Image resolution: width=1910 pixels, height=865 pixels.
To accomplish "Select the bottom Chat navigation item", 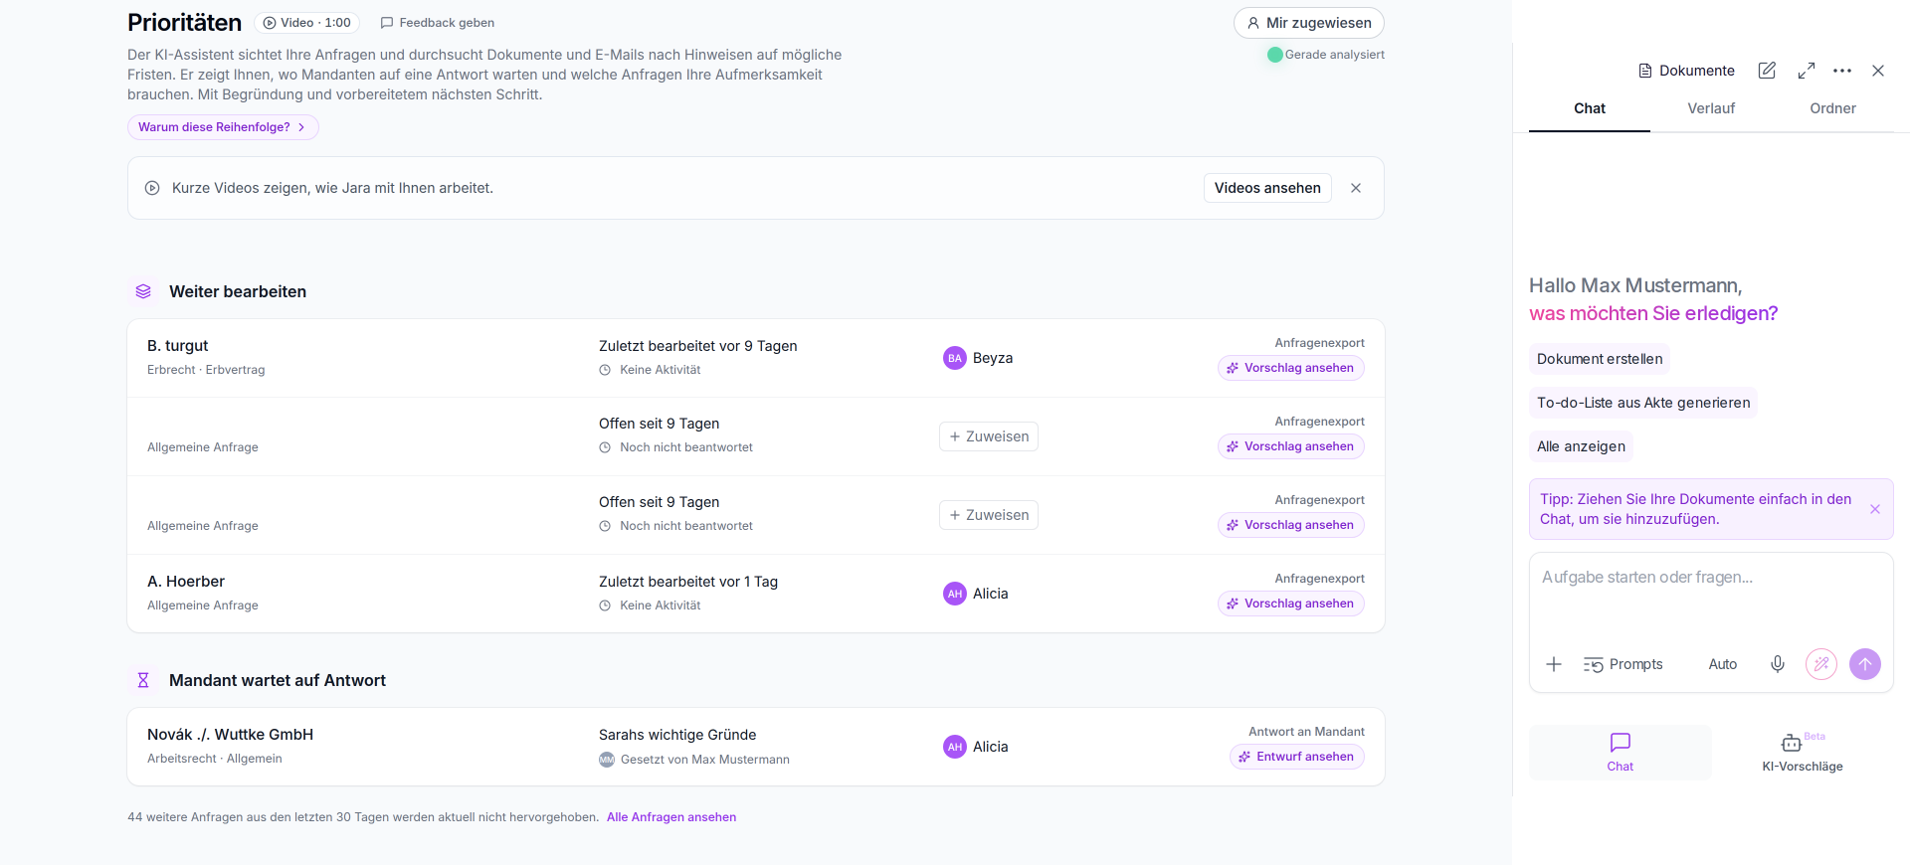I will pos(1621,753).
